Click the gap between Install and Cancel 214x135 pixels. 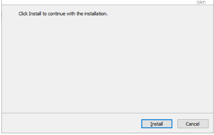pos(175,124)
